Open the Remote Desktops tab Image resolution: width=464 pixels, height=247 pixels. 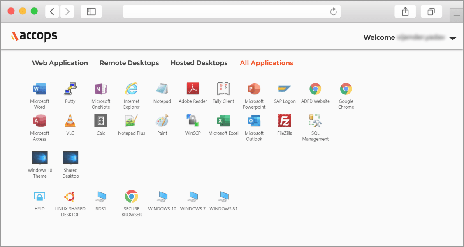point(129,63)
